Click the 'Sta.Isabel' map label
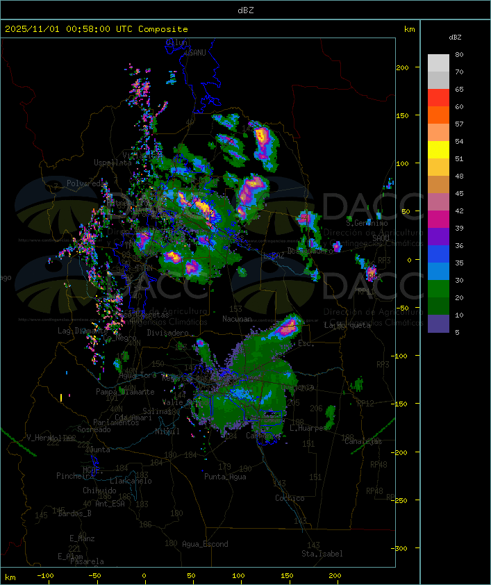This screenshot has width=491, height=585. 322,554
